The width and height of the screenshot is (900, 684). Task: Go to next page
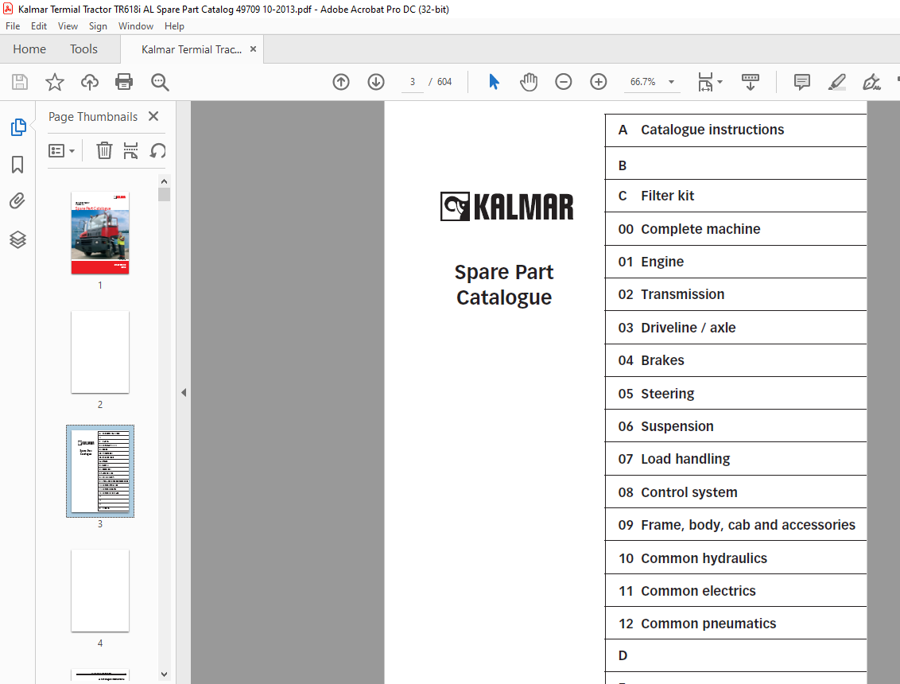pos(376,82)
